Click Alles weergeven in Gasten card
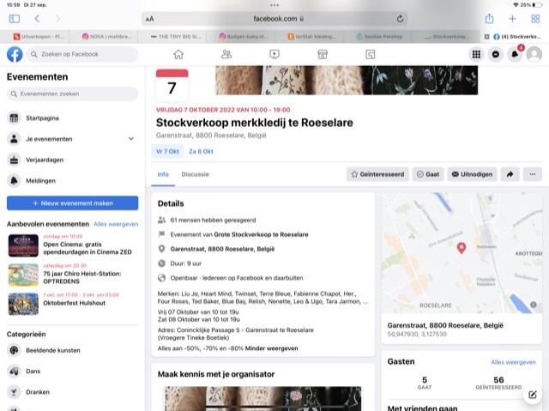This screenshot has width=549, height=411. point(513,362)
